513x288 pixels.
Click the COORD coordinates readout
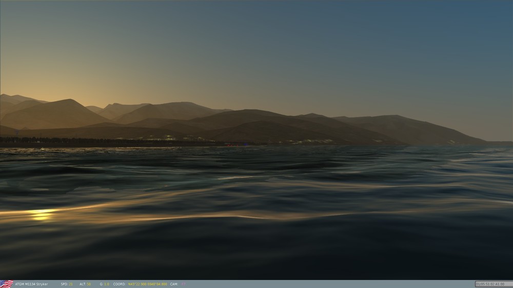pos(140,284)
